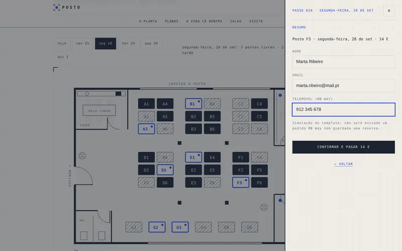Open the Planos menu item

pos(171,21)
